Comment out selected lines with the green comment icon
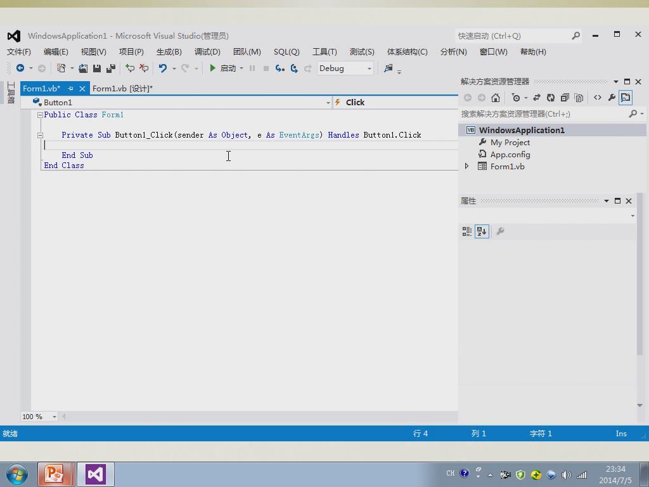This screenshot has width=649, height=487. 130,68
